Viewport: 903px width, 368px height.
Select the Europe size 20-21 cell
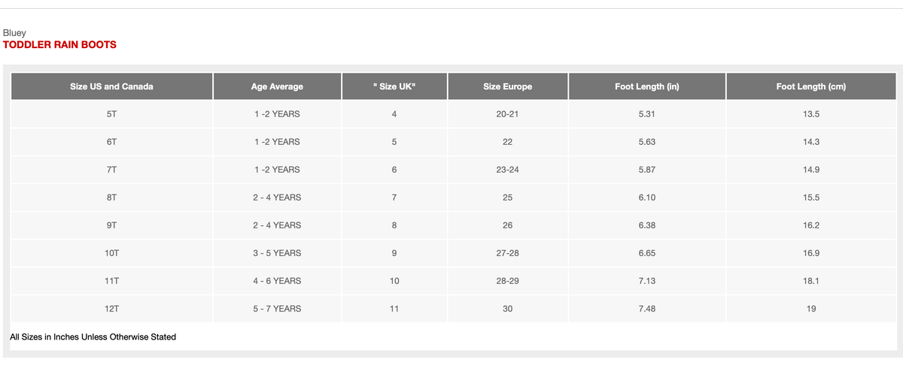(x=508, y=114)
